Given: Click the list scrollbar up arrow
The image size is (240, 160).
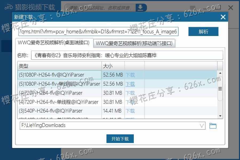Looking at the screenshot, I should click(220, 73).
